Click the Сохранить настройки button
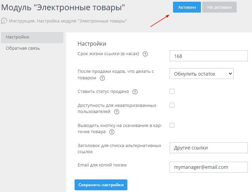This screenshot has width=252, height=192. (x=101, y=185)
